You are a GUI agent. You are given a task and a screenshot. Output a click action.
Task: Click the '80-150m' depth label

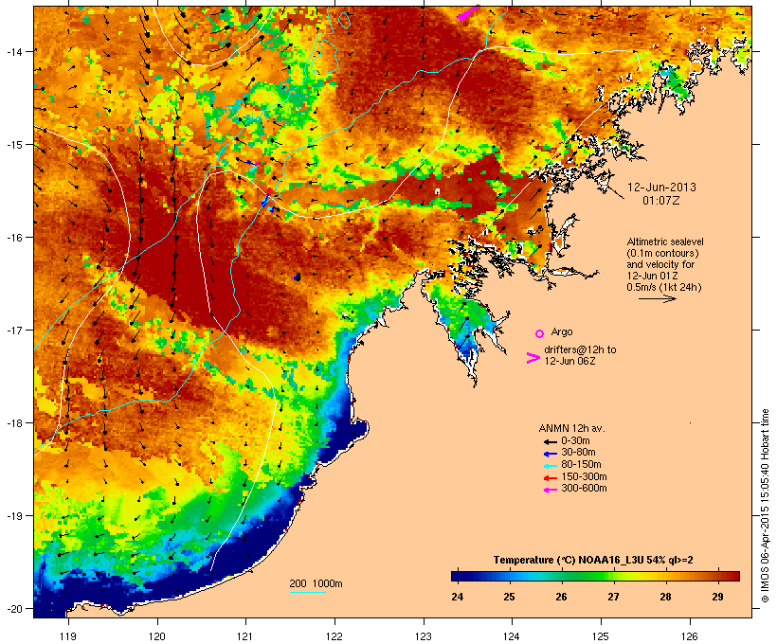point(581,465)
